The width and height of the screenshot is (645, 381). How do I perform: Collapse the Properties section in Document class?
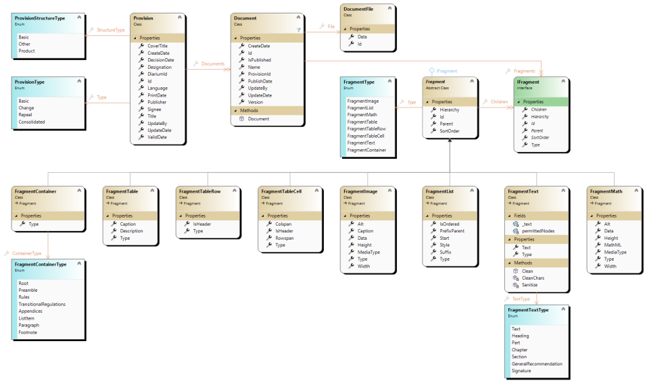[x=236, y=38]
